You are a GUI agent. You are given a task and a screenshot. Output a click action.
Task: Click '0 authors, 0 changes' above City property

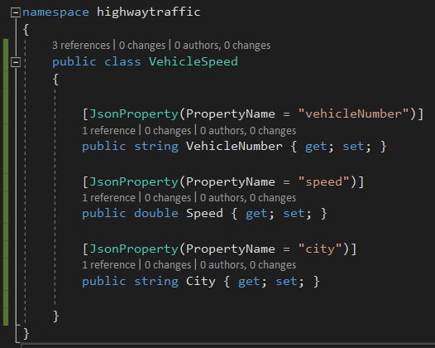[248, 265]
